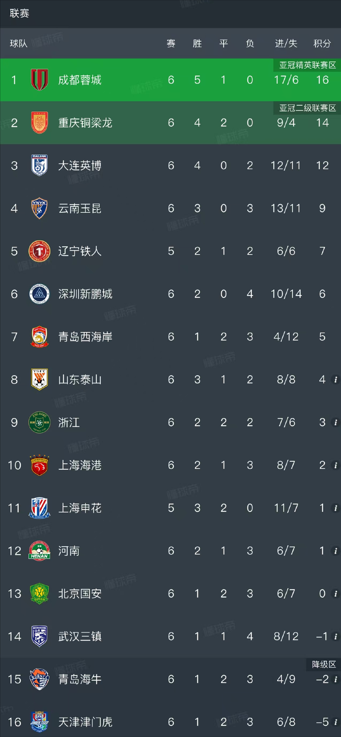Click the 进/失 goals column header
Viewport: 341px width, 737px height.
coord(286,43)
